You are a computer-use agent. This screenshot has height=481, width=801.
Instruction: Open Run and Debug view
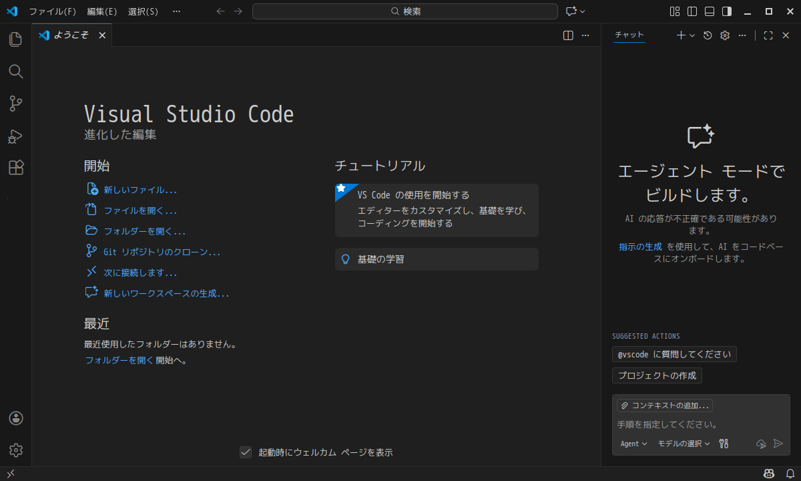pos(15,136)
